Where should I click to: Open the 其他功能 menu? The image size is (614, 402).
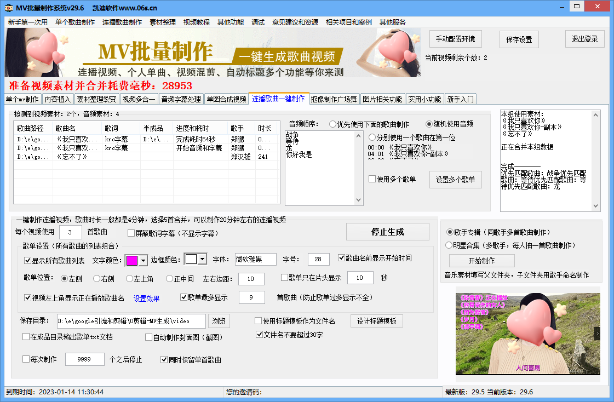pyautogui.click(x=231, y=22)
